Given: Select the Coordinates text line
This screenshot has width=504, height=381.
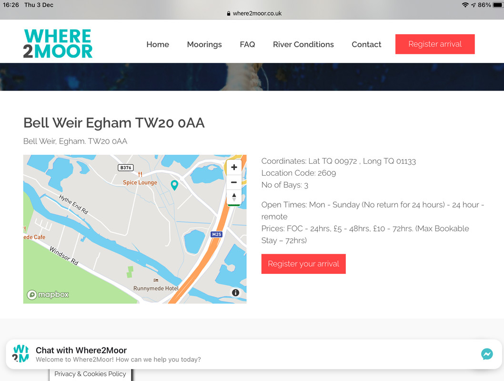Looking at the screenshot, I should pos(339,161).
